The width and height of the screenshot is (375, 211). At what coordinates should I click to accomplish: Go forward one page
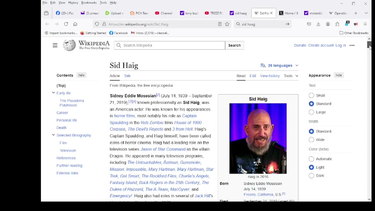coord(57,24)
